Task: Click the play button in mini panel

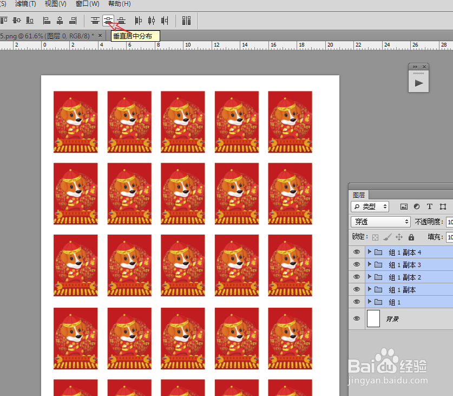Action: (x=418, y=83)
